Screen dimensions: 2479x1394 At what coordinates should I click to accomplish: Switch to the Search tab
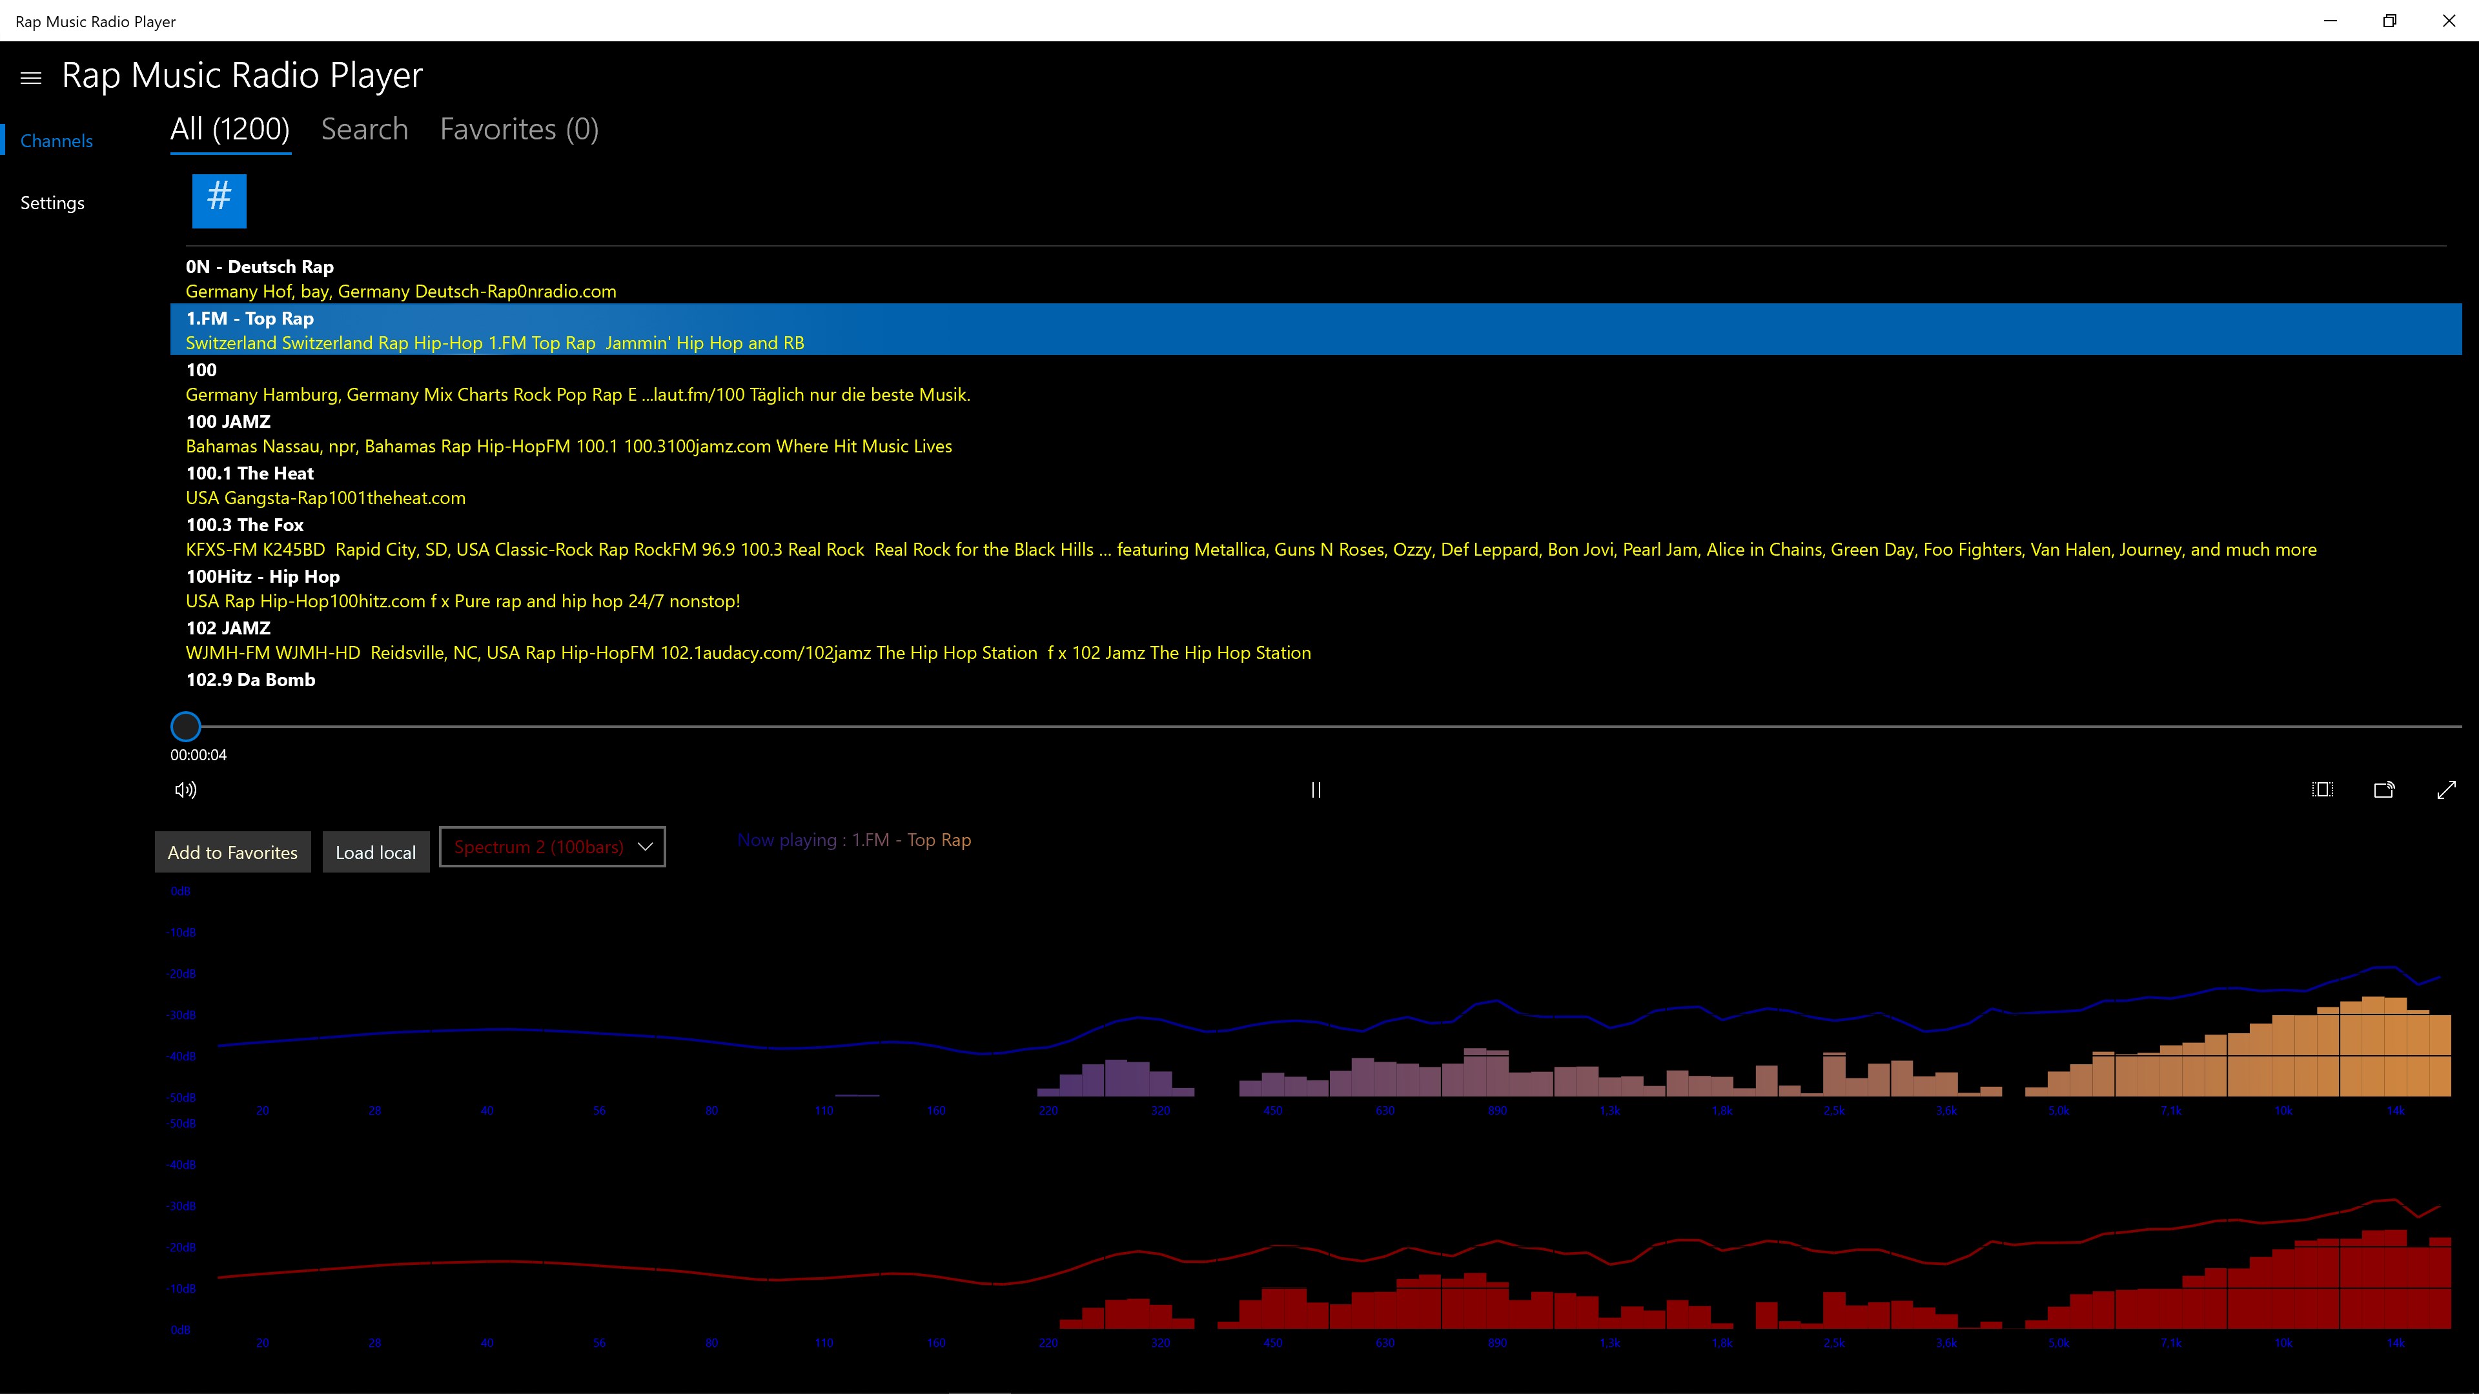coord(365,130)
